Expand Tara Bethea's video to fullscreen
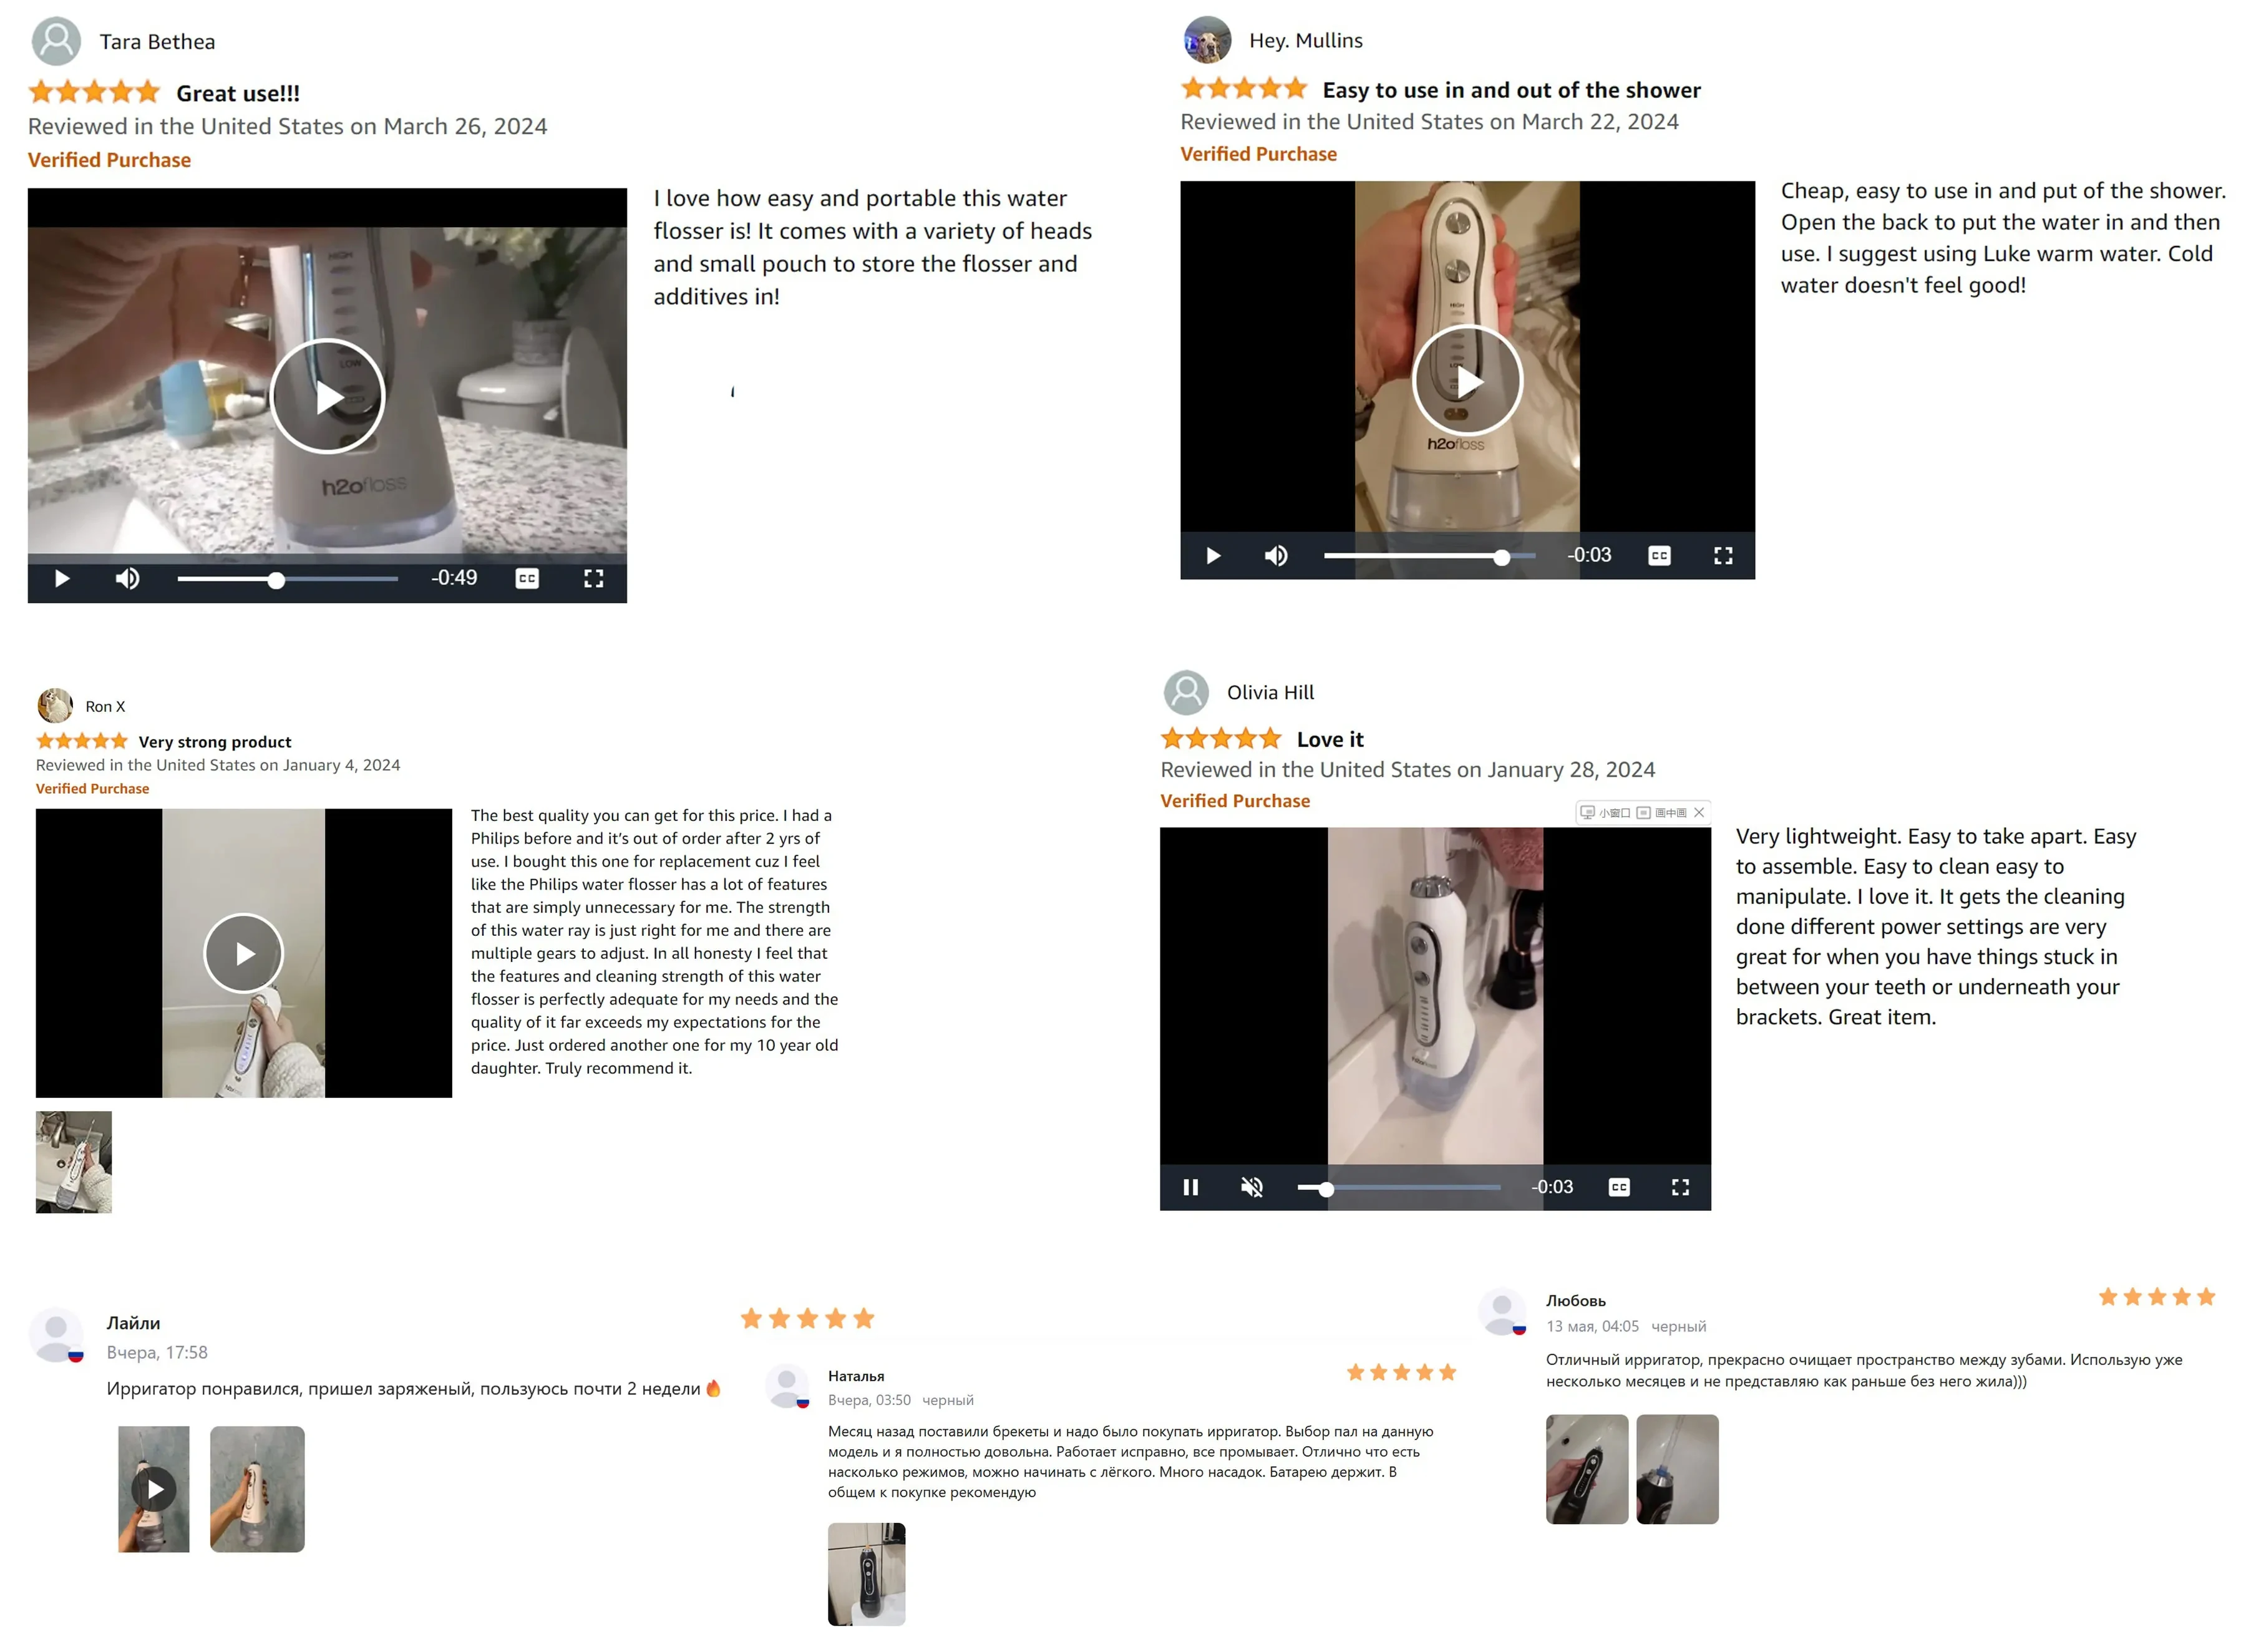Viewport: 2246px width, 1652px height. pos(593,579)
